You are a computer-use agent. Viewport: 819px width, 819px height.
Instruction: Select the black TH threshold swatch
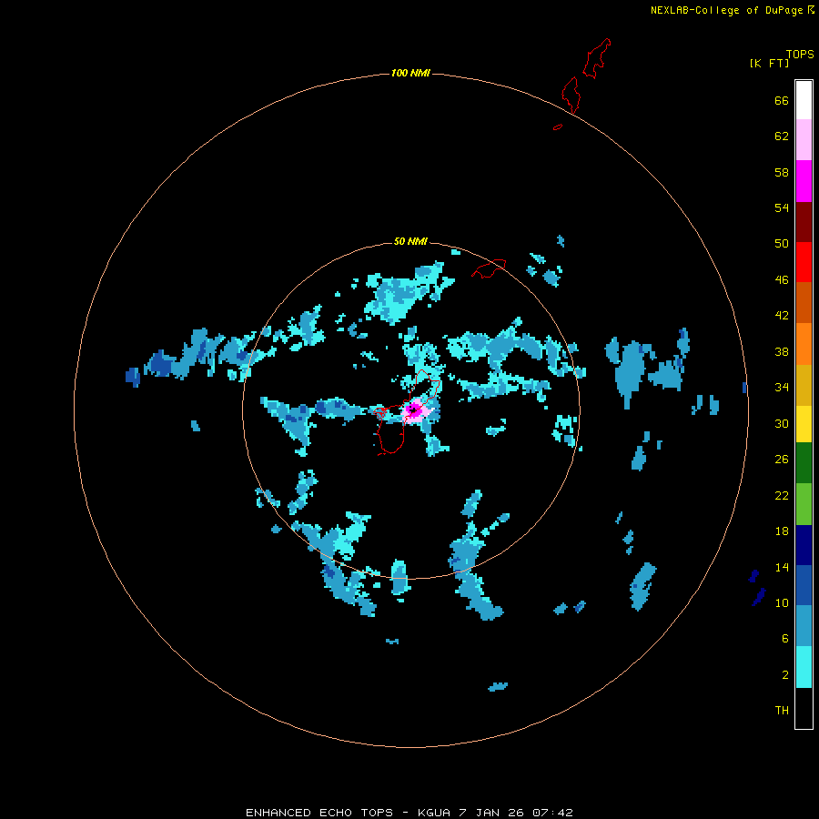[804, 708]
